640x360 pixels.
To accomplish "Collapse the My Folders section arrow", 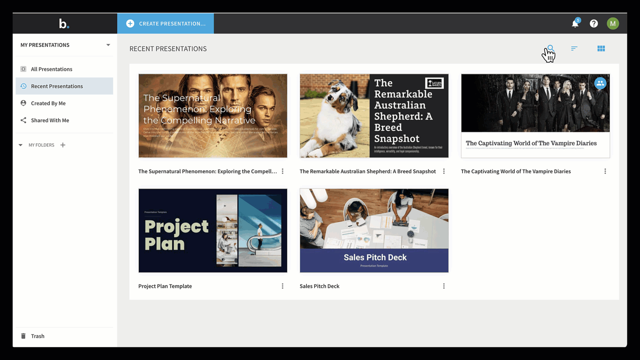I will (21, 145).
